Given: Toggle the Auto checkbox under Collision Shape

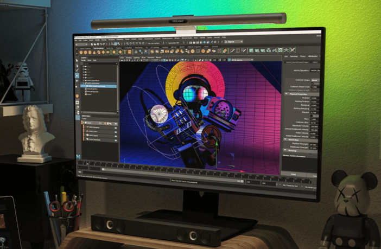Looking at the screenshot, I should tap(313, 84).
